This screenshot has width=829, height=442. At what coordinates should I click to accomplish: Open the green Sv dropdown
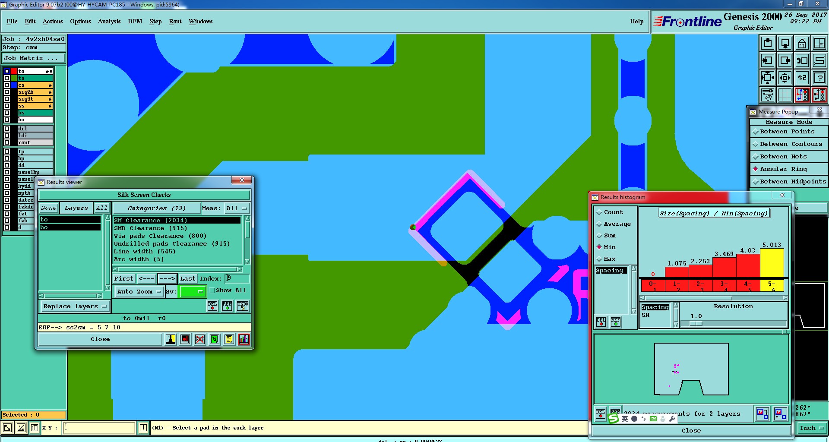(x=193, y=292)
